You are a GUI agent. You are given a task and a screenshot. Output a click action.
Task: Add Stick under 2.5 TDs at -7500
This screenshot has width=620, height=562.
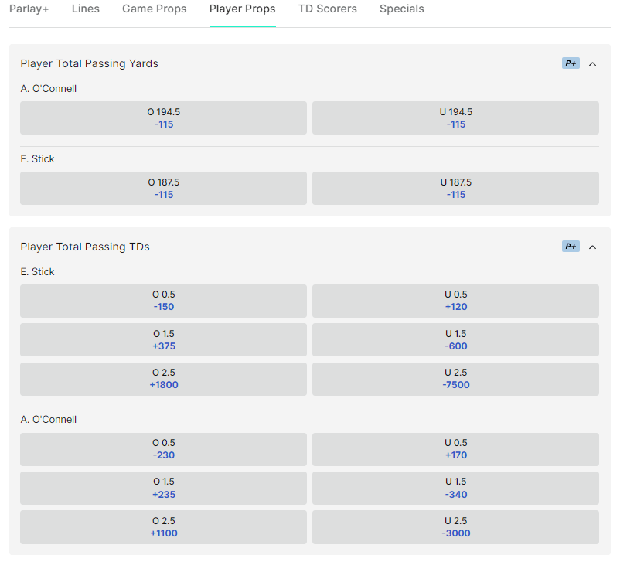click(x=455, y=379)
